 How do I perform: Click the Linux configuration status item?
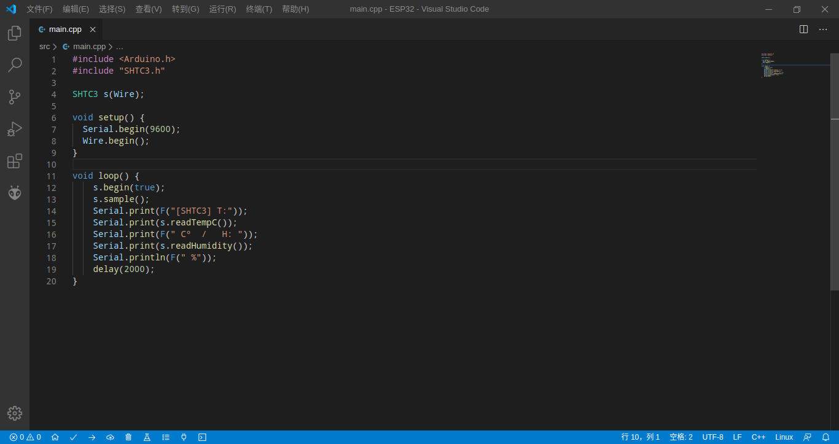pos(784,437)
